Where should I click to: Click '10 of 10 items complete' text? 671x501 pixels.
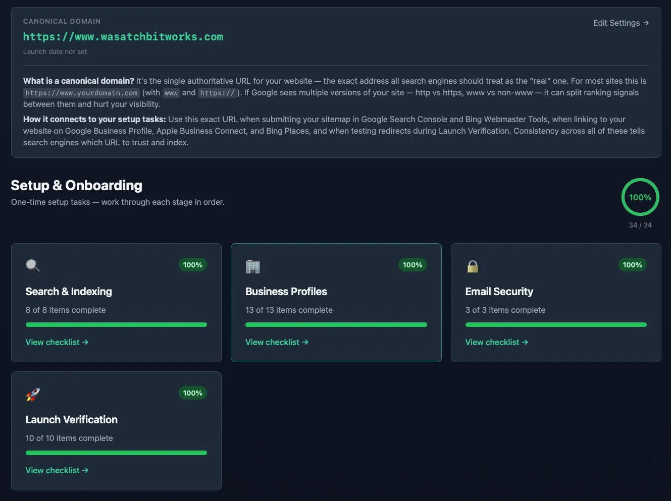(69, 438)
